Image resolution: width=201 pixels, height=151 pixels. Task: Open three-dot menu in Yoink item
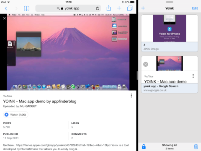[x=193, y=76]
